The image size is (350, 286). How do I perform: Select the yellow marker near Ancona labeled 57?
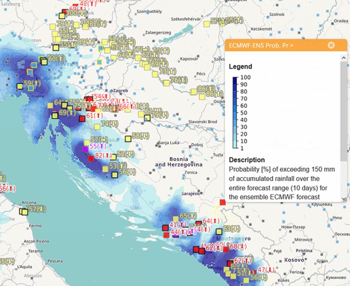click(x=24, y=211)
